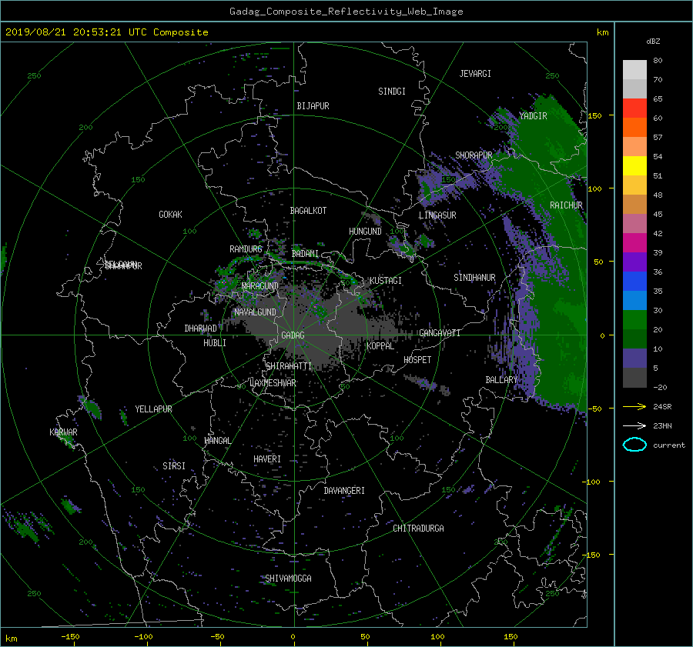This screenshot has height=647, width=693.
Task: Click the DAVANGERI city label
Action: point(344,491)
